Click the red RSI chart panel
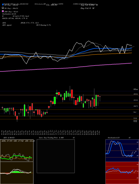Viewport: 139px width, 184px height. 122,173
